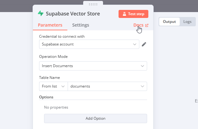
Task: Open the Settings tab
Action: coord(80,25)
